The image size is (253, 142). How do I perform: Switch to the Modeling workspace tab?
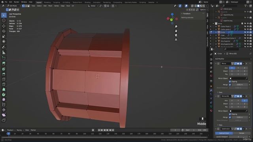47,2
